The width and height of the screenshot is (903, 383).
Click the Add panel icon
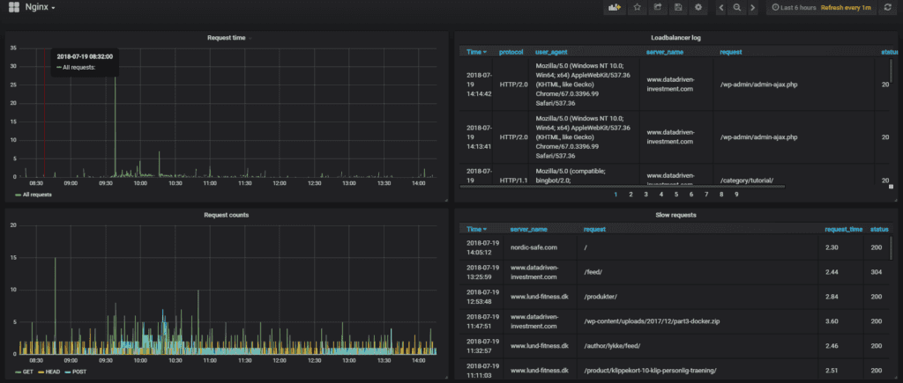(615, 7)
